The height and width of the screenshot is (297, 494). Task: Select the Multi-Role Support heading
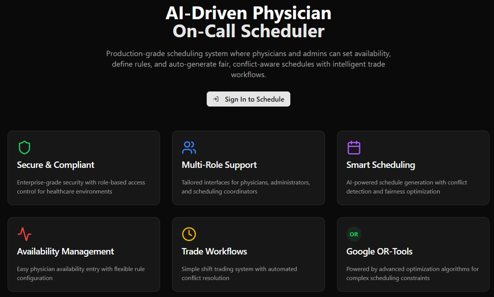click(x=219, y=165)
